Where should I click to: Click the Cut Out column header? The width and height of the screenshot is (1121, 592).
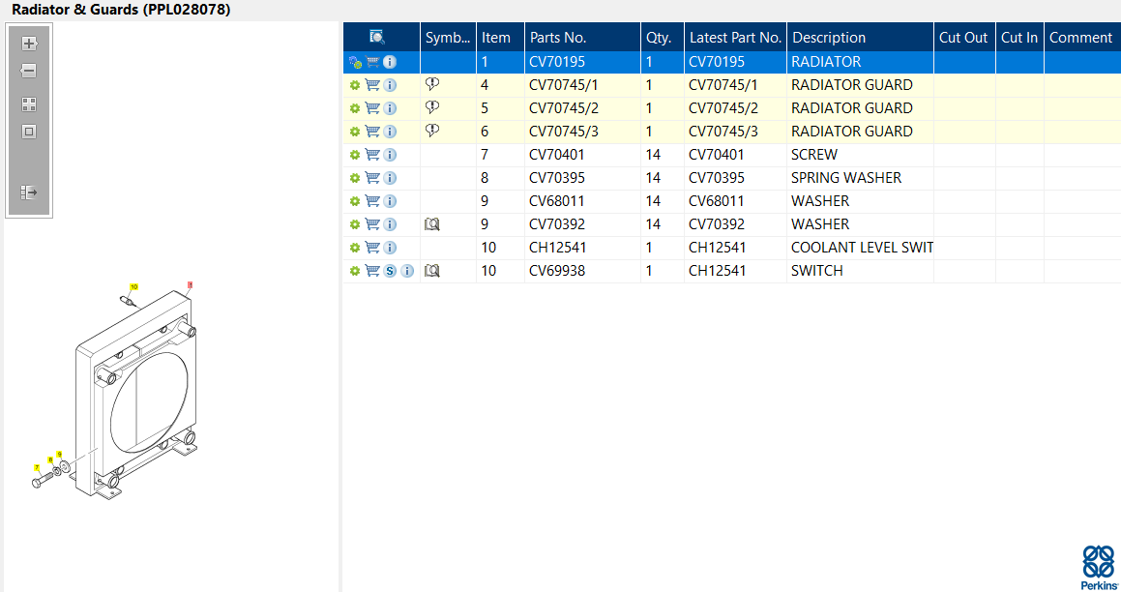pyautogui.click(x=964, y=37)
